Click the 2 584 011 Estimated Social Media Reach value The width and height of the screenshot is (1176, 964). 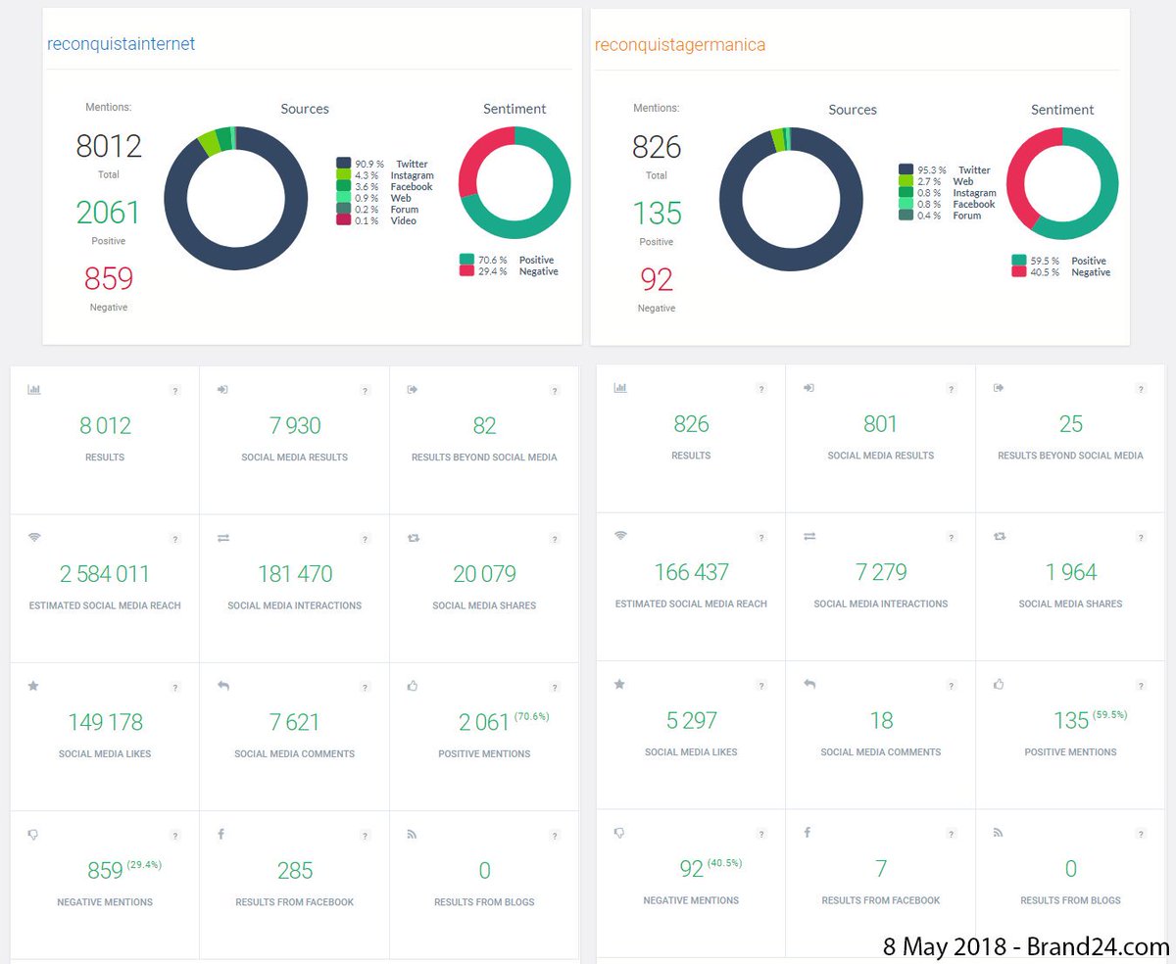[x=105, y=574]
